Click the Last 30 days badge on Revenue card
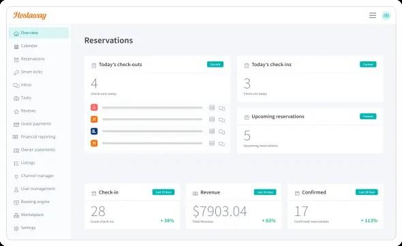 pos(265,192)
